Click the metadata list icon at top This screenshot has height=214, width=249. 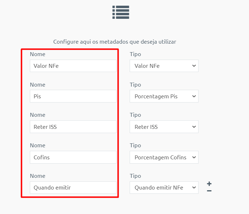point(121,12)
